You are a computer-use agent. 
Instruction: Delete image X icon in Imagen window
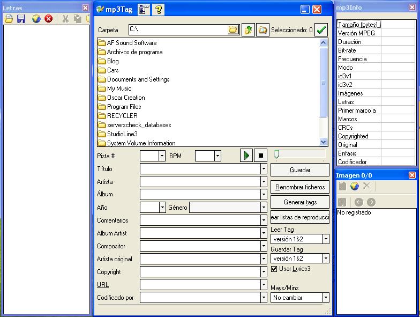click(x=366, y=186)
